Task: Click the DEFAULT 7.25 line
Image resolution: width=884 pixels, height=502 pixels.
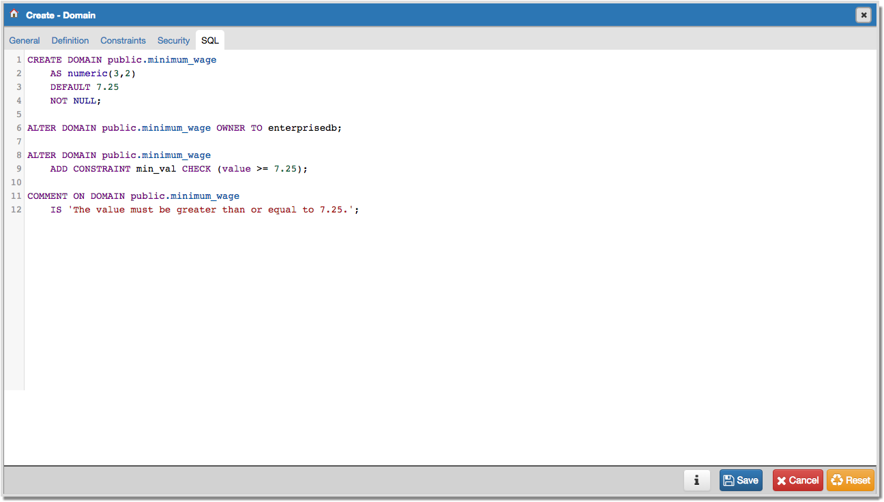Action: (x=85, y=87)
